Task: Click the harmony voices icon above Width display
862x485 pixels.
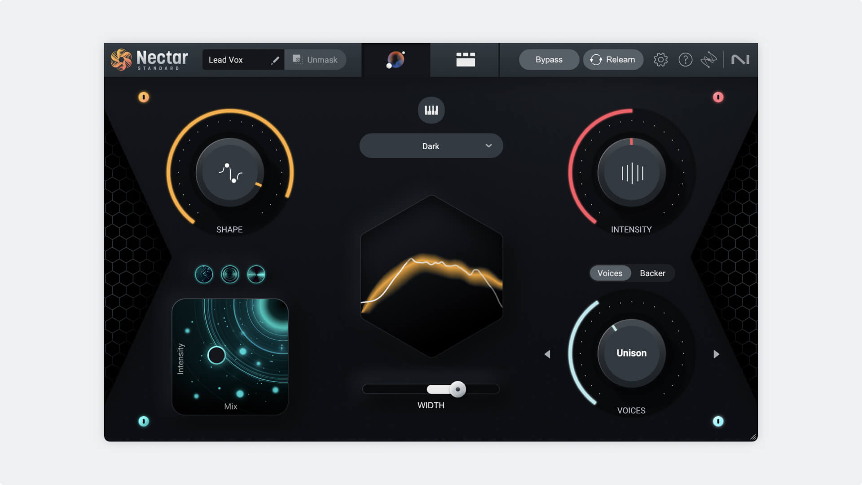Action: [x=431, y=110]
